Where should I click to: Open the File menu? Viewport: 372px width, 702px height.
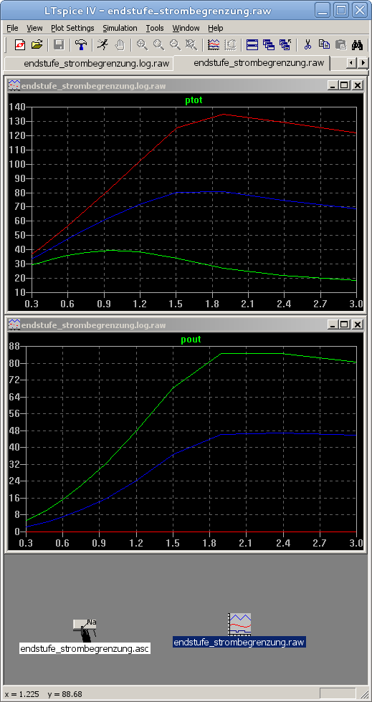(x=13, y=28)
